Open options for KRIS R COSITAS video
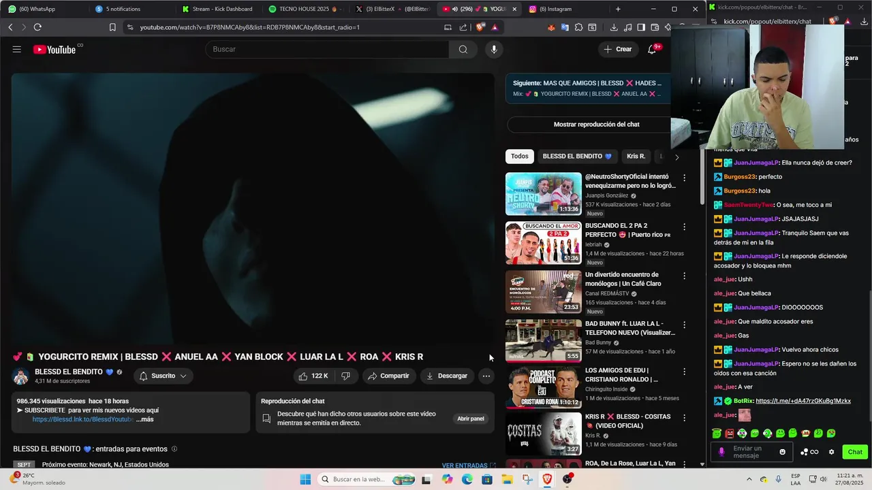The height and width of the screenshot is (490, 872). coord(685,417)
